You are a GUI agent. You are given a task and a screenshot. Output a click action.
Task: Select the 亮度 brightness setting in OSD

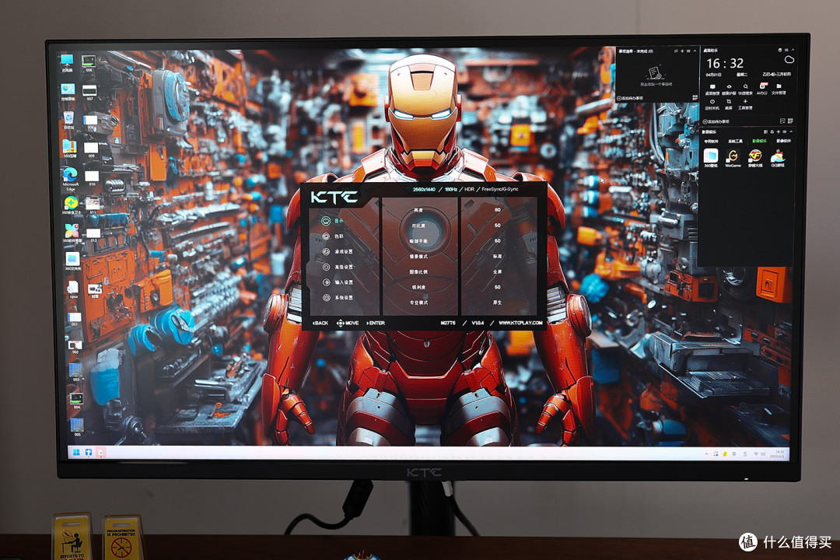pyautogui.click(x=418, y=210)
